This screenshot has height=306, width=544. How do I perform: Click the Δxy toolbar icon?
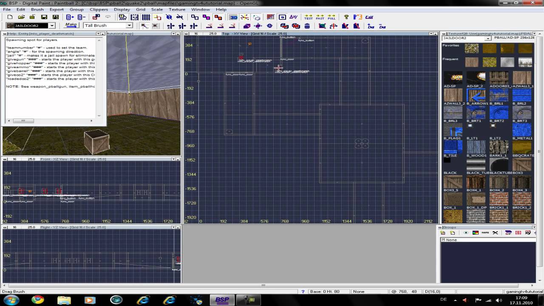pyautogui.click(x=293, y=17)
